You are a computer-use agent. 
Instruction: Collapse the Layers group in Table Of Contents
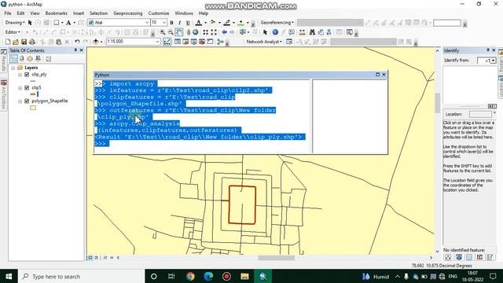[x=13, y=68]
